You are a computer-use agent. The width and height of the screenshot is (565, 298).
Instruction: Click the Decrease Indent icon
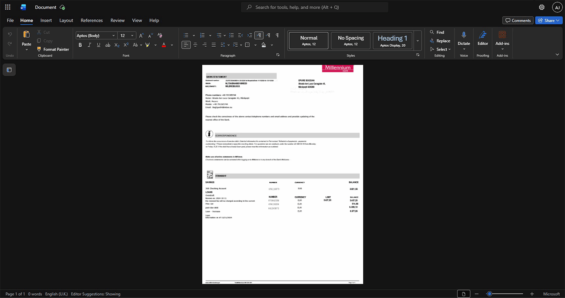point(241,36)
